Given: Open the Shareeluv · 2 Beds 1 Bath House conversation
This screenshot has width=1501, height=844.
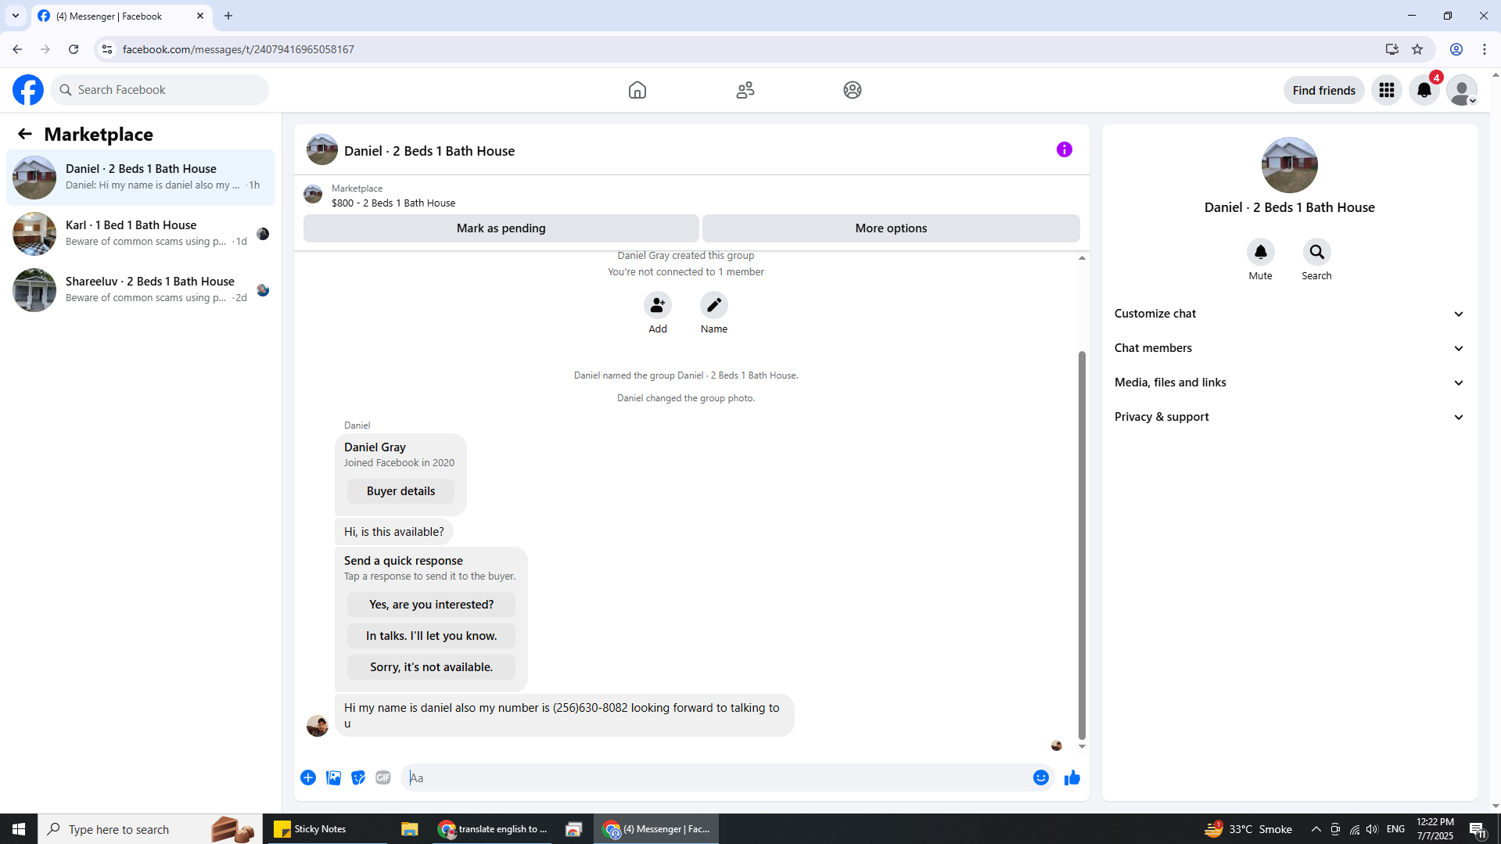Looking at the screenshot, I should (141, 290).
